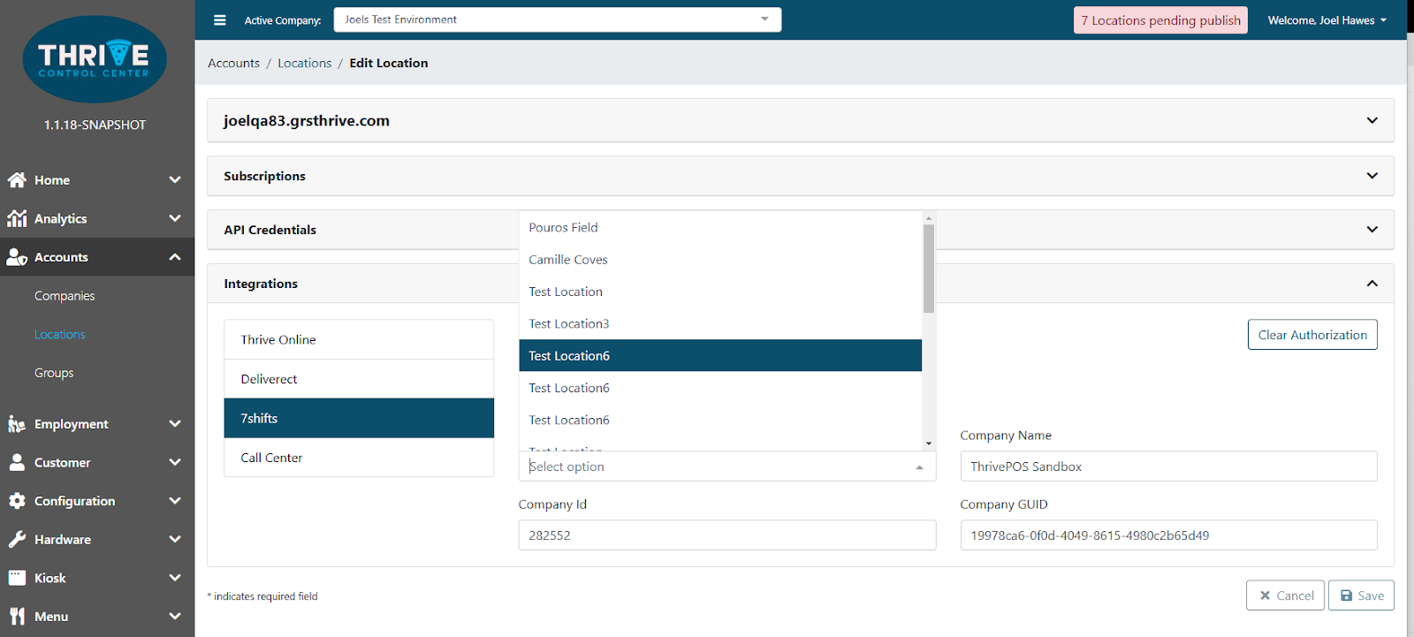Screen dimensions: 1414x637
Task: Collapse the Integrations panel chevron
Action: click(x=1372, y=284)
